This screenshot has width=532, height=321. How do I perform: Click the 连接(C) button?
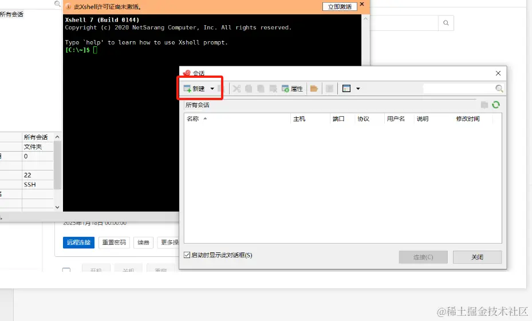[x=423, y=257]
